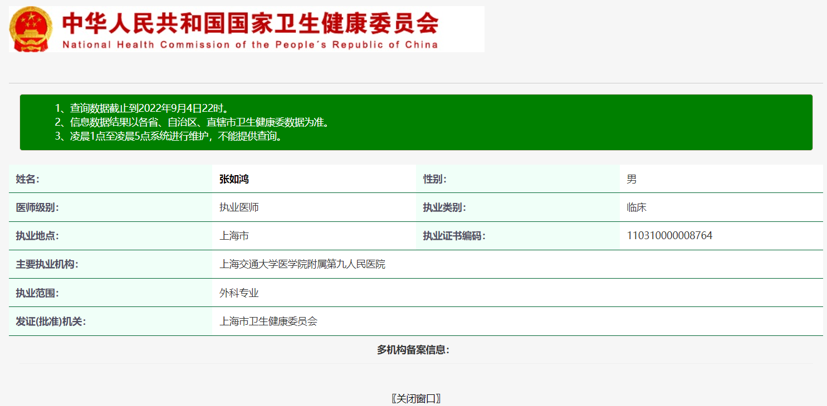Click the 执业地点 label
Screen dimensions: 827x406
click(37, 236)
